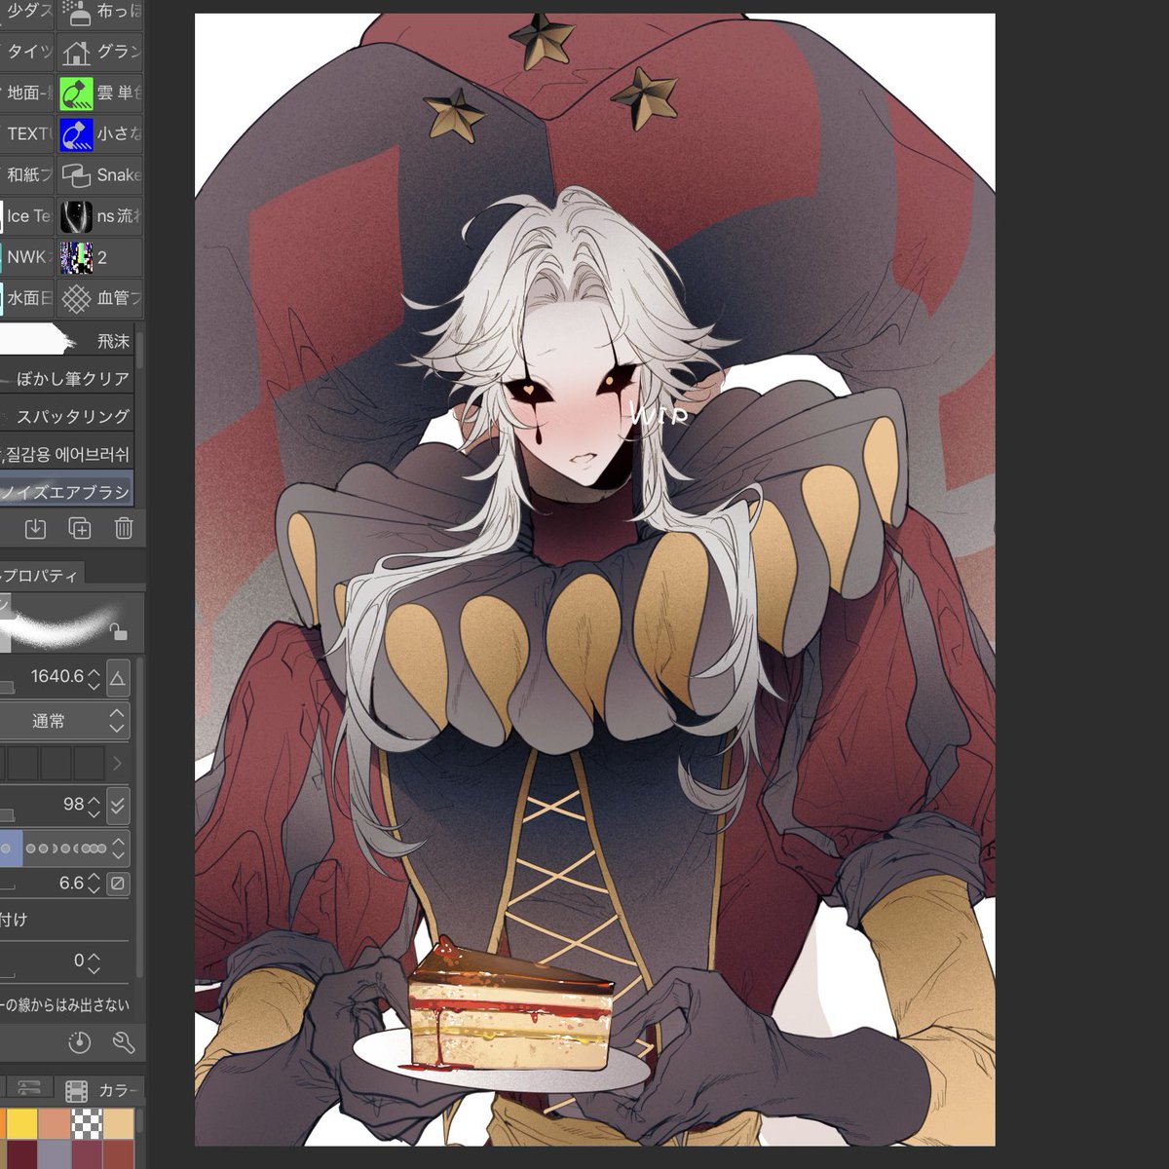Select the 血管 mesh pattern icon
Image resolution: width=1169 pixels, height=1169 pixels.
76,298
